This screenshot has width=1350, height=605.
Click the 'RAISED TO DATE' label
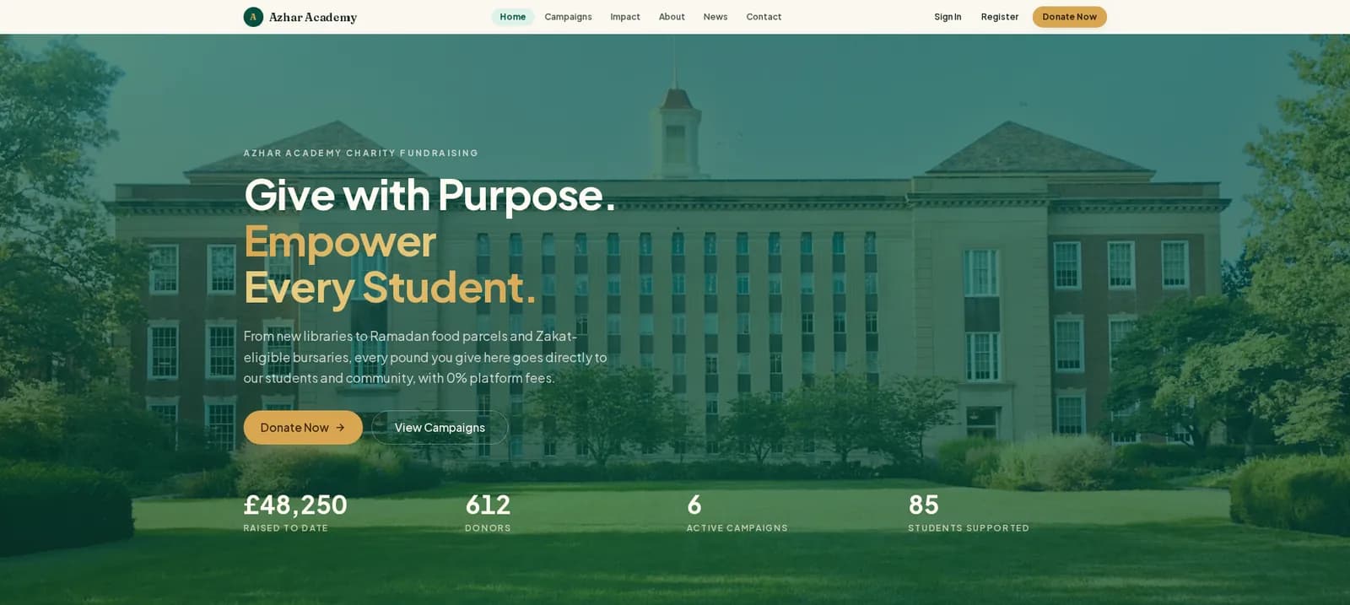[x=285, y=528]
